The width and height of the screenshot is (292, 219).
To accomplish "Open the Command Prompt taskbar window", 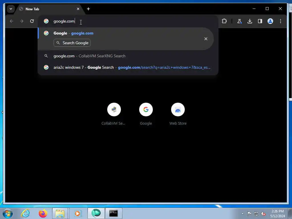I will 113,213.
